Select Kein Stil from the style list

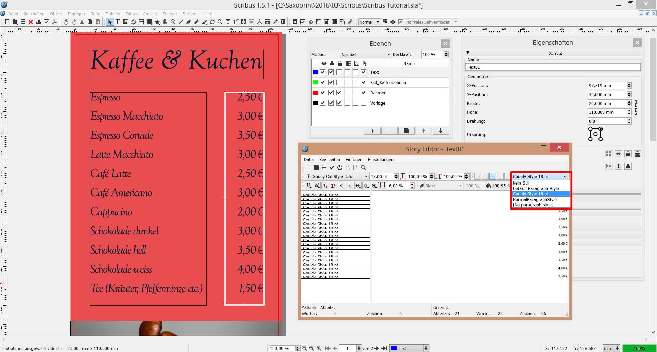pyautogui.click(x=521, y=183)
